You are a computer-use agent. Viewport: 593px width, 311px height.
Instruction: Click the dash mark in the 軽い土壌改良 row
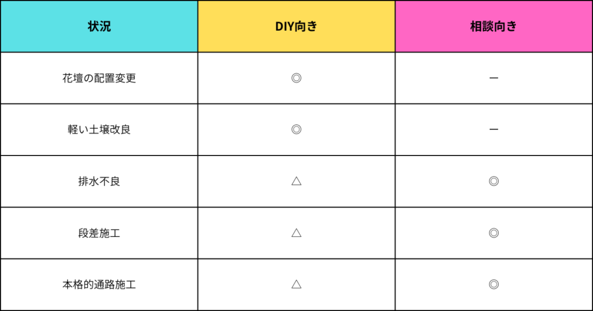(x=493, y=129)
